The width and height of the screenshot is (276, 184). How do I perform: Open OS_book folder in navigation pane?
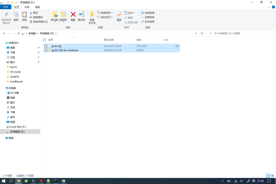15,72
